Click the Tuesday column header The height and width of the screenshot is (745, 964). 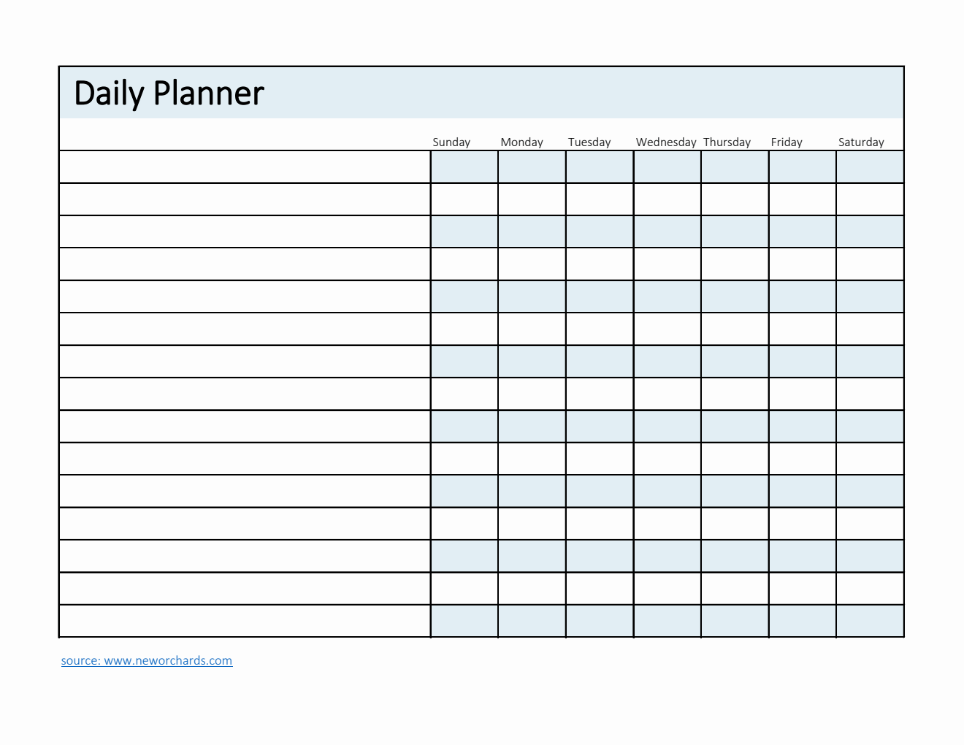[589, 142]
